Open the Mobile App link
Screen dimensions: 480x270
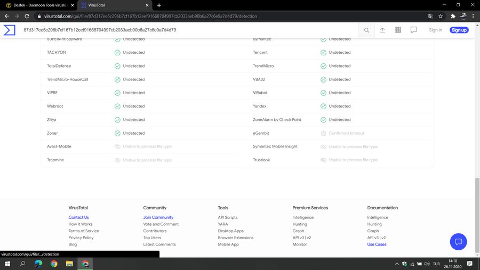click(228, 244)
